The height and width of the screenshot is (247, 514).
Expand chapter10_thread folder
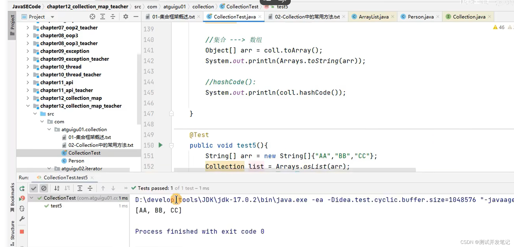click(x=28, y=67)
